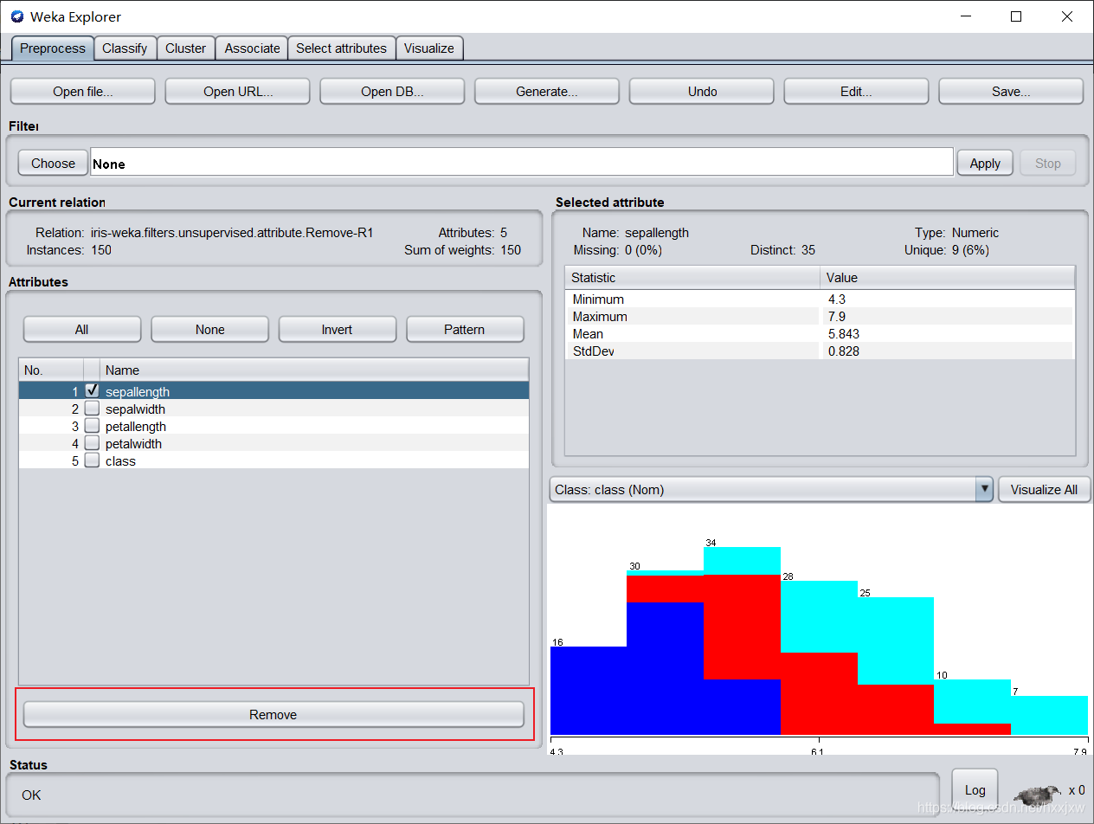
Task: Check the petallength attribute checkbox
Action: click(x=92, y=426)
